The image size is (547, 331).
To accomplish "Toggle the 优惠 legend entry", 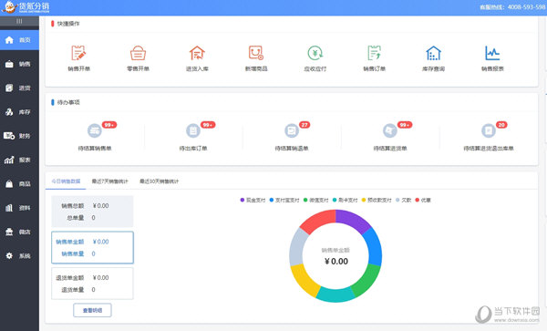I will pyautogui.click(x=423, y=201).
